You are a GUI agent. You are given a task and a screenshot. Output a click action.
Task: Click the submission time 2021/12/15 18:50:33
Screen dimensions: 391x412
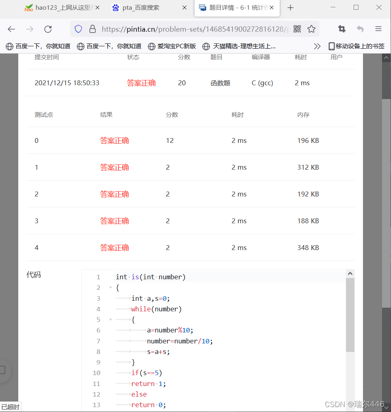tap(67, 83)
